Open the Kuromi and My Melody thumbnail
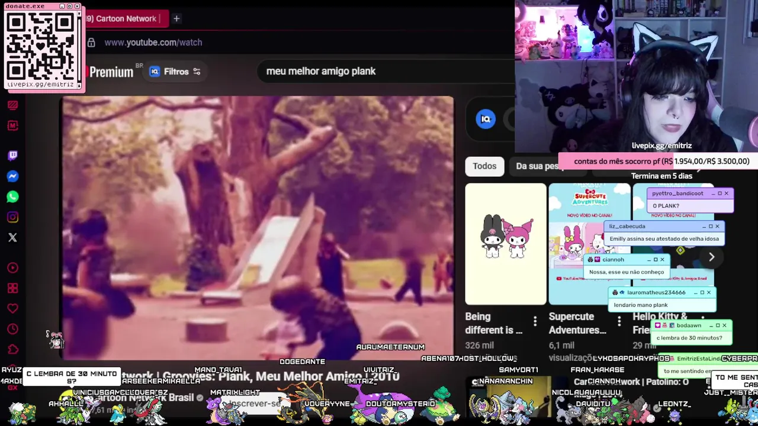 point(506,244)
